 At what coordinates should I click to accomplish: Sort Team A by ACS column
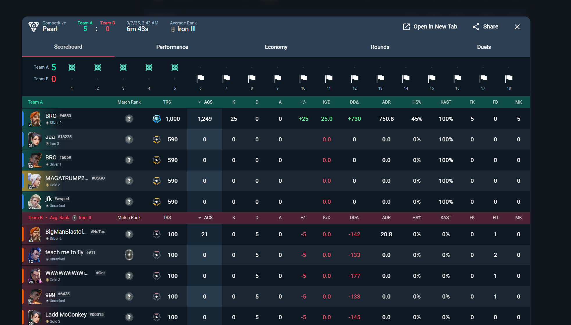[208, 102]
